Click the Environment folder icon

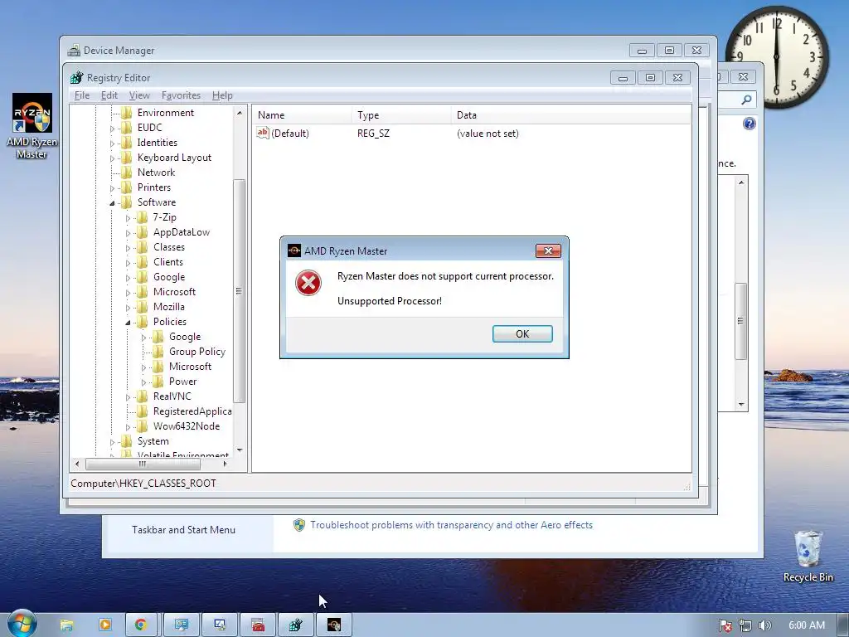(x=127, y=113)
